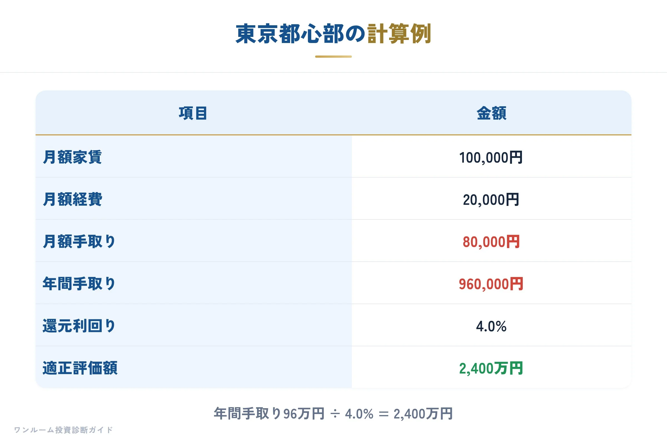Select the red 960,000円 value

[491, 284]
